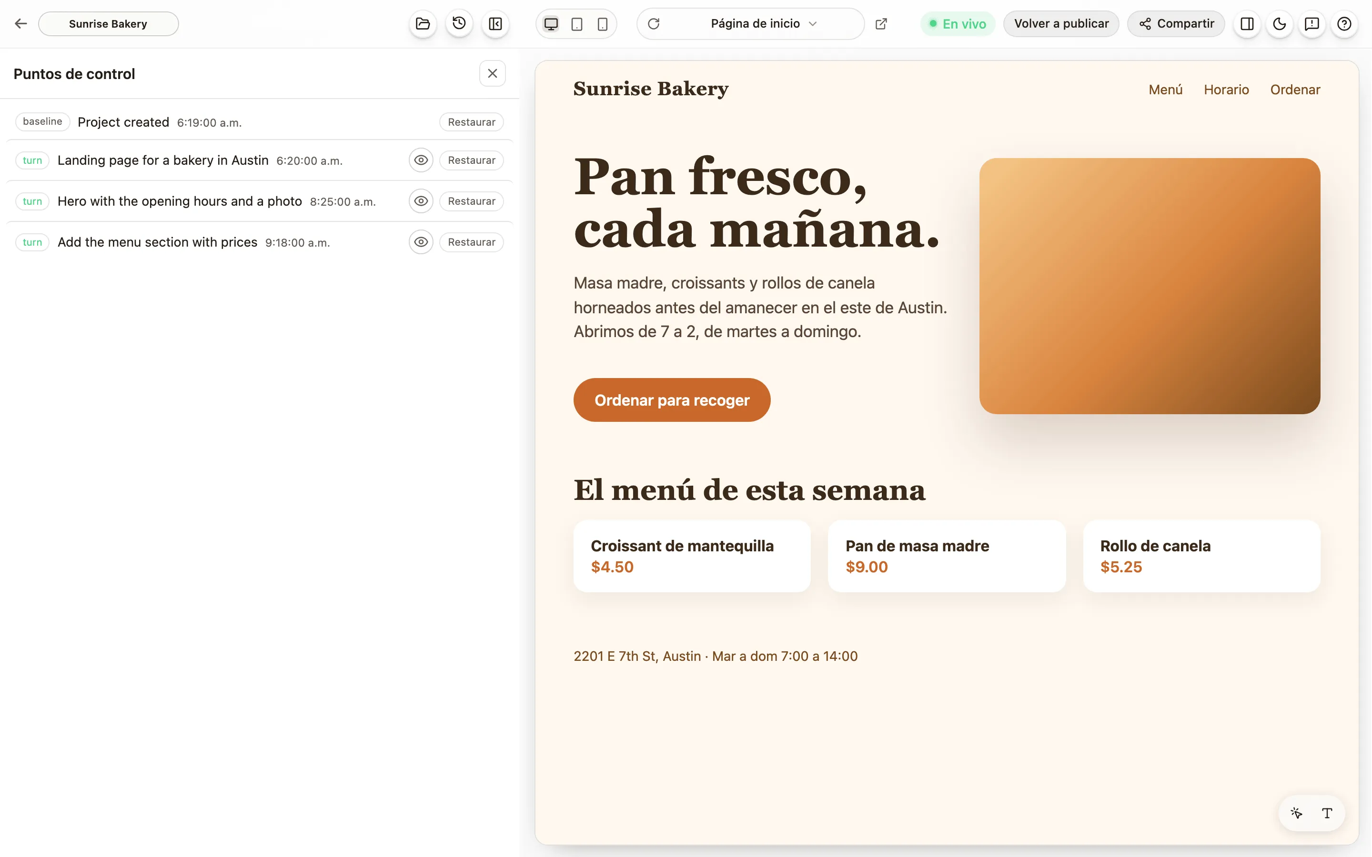Open the feedback message icon
Image resolution: width=1372 pixels, height=857 pixels.
(x=1312, y=24)
